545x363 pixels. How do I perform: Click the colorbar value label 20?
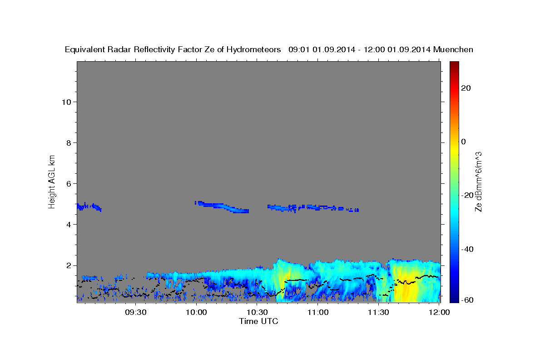point(465,88)
